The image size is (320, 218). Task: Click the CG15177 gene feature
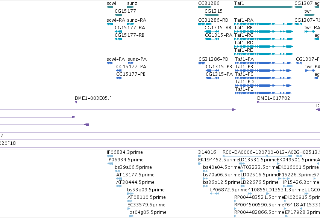click(x=118, y=15)
